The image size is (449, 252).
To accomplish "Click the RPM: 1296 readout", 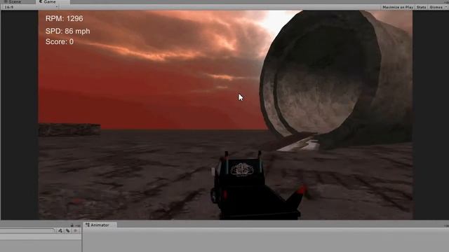I will pos(64,19).
